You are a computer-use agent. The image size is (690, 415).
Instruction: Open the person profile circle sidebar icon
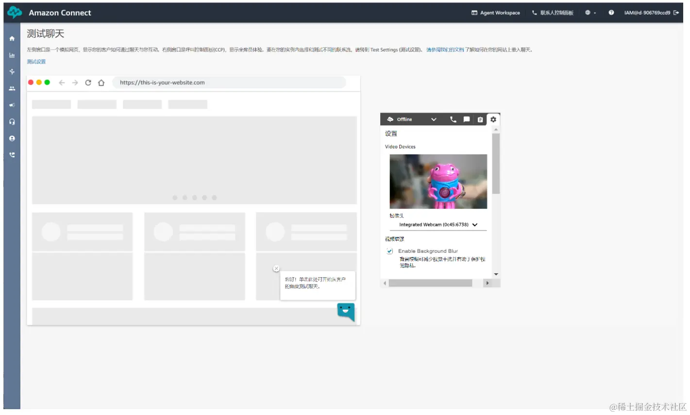[x=12, y=138]
